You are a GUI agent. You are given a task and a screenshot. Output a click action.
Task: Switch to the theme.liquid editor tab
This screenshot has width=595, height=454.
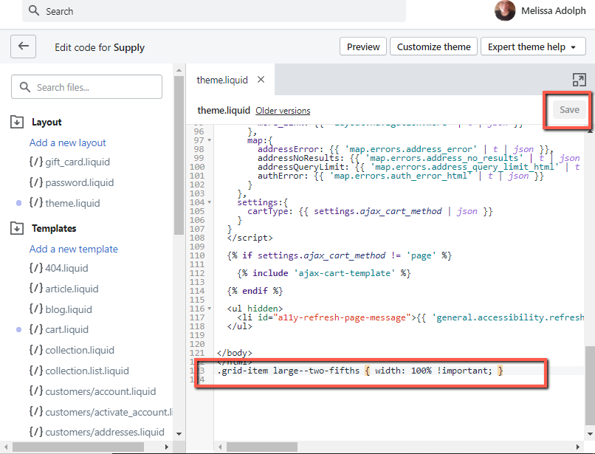click(222, 80)
